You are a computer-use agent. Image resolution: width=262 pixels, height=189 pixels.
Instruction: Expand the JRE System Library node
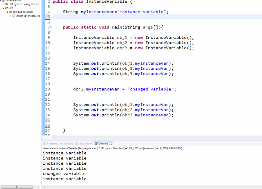tap(4, 4)
